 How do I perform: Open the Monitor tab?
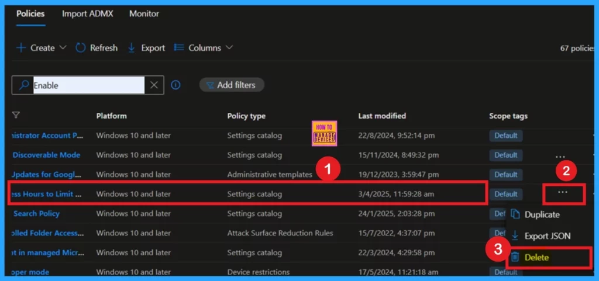tap(144, 14)
